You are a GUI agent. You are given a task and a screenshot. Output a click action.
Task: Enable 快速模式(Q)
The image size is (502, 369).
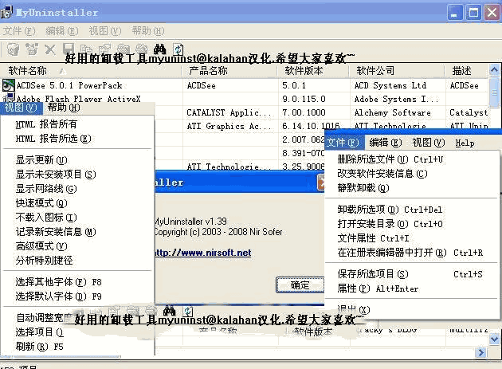pyautogui.click(x=41, y=203)
